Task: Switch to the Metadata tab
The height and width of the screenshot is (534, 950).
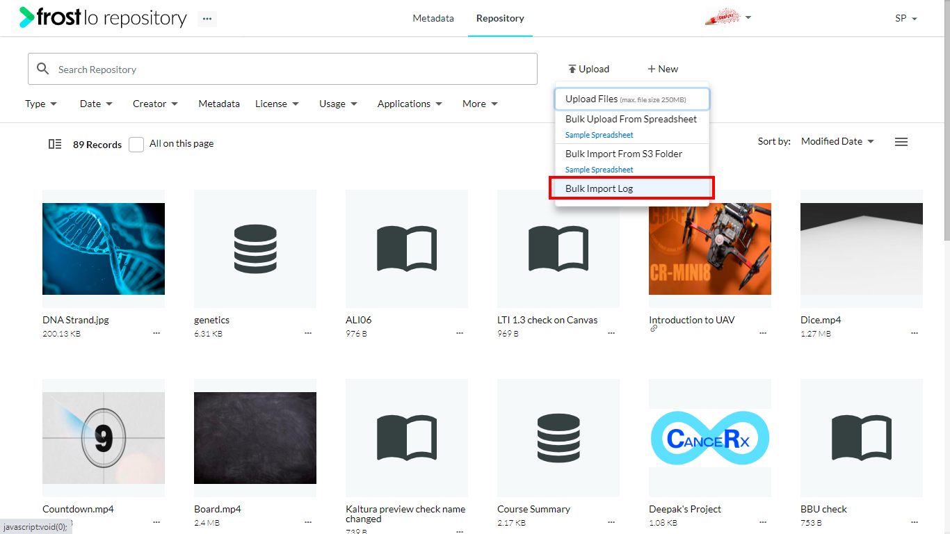Action: tap(433, 18)
